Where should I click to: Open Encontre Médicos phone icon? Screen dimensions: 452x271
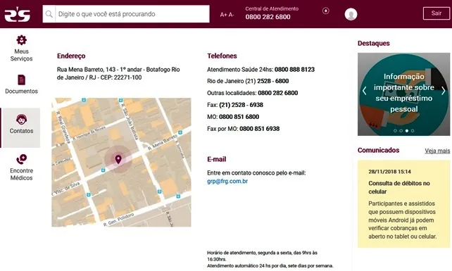(x=22, y=159)
